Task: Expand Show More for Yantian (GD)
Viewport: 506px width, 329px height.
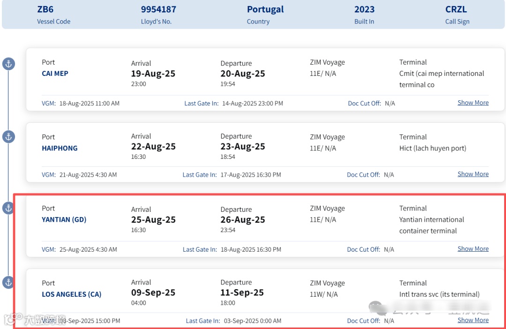Action: click(473, 249)
